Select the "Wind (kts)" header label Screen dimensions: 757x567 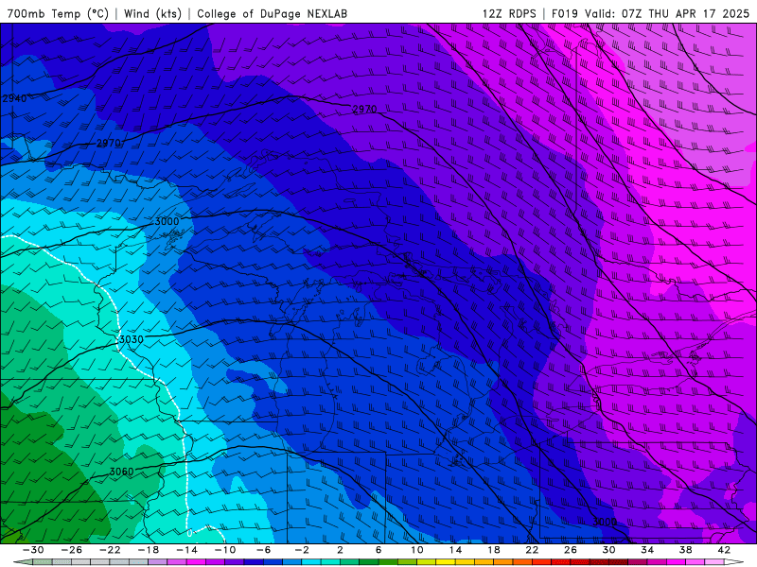pos(152,13)
